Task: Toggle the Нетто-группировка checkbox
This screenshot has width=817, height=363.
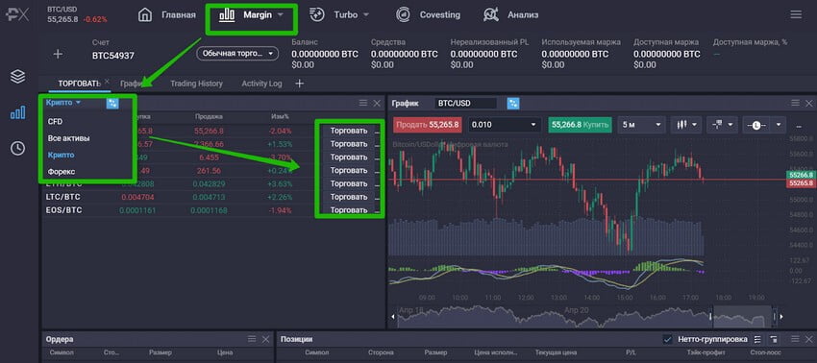Action: coord(667,339)
